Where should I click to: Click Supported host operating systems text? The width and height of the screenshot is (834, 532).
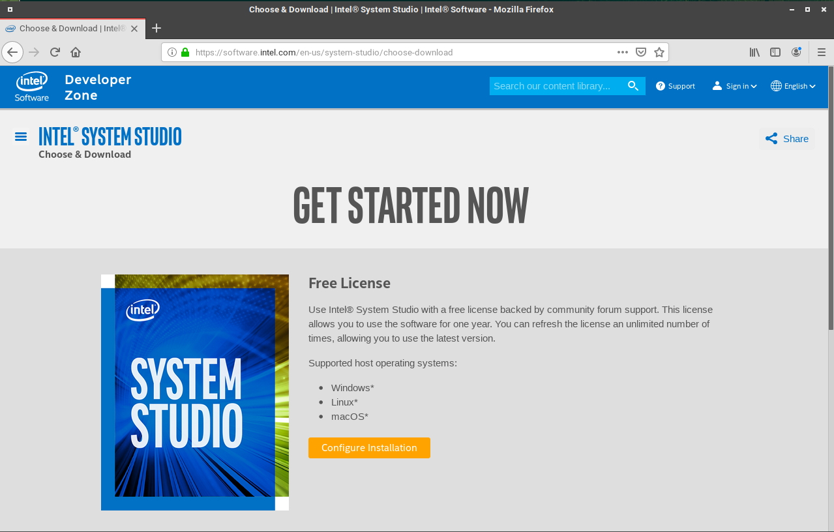click(383, 363)
